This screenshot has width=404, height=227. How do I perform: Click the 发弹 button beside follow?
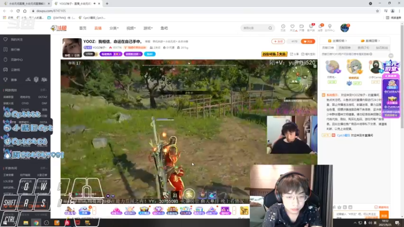click(278, 41)
